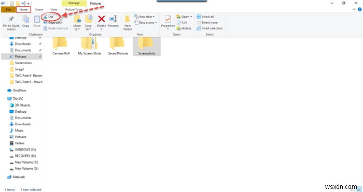Click the Properties checkmark icon

(x=168, y=19)
